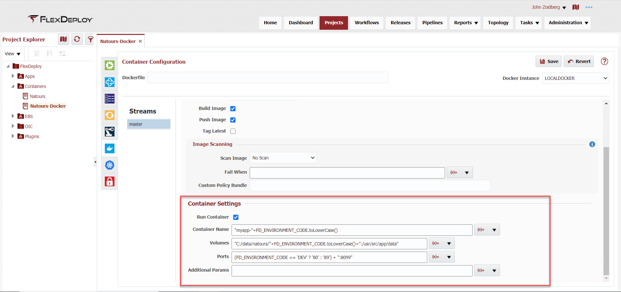Open the Releases menu
Image resolution: width=621 pixels, height=292 pixels.
tap(400, 23)
